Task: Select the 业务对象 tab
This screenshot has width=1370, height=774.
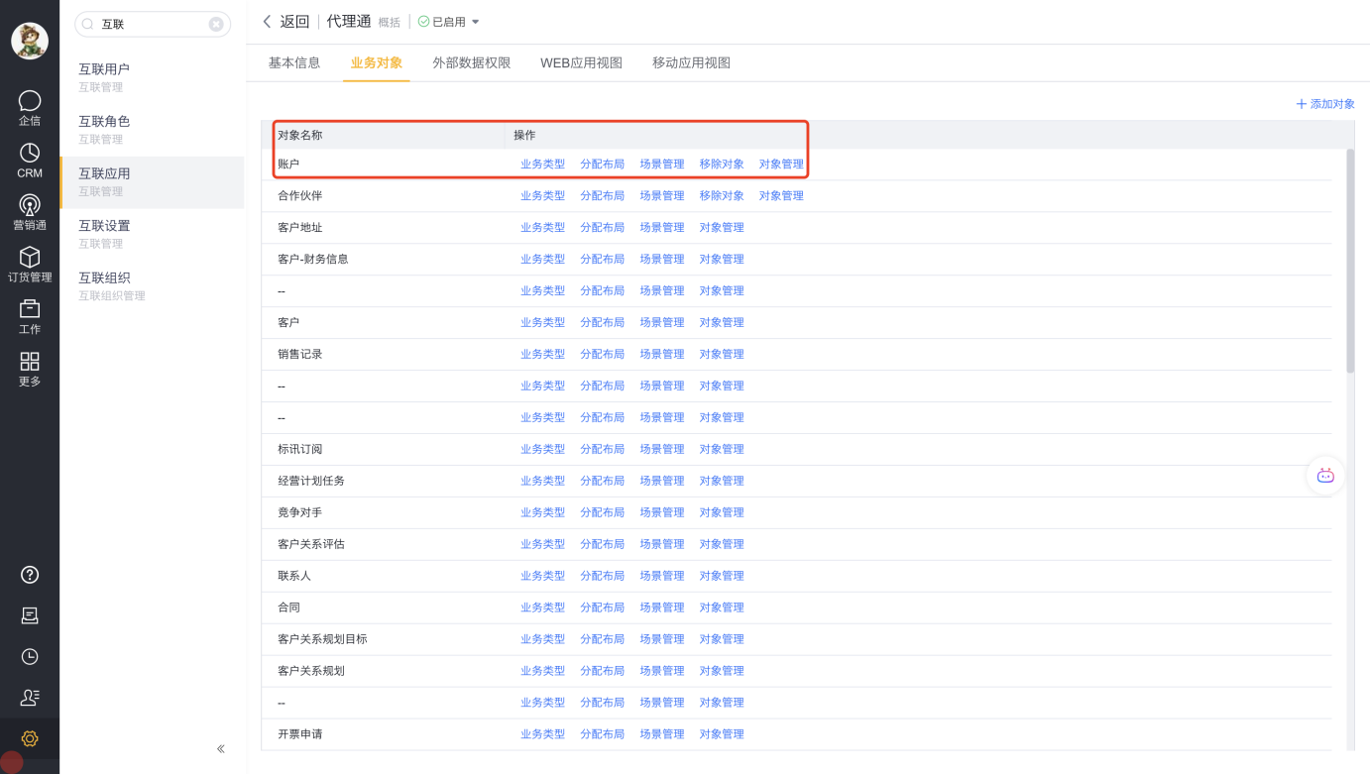Action: click(x=377, y=62)
